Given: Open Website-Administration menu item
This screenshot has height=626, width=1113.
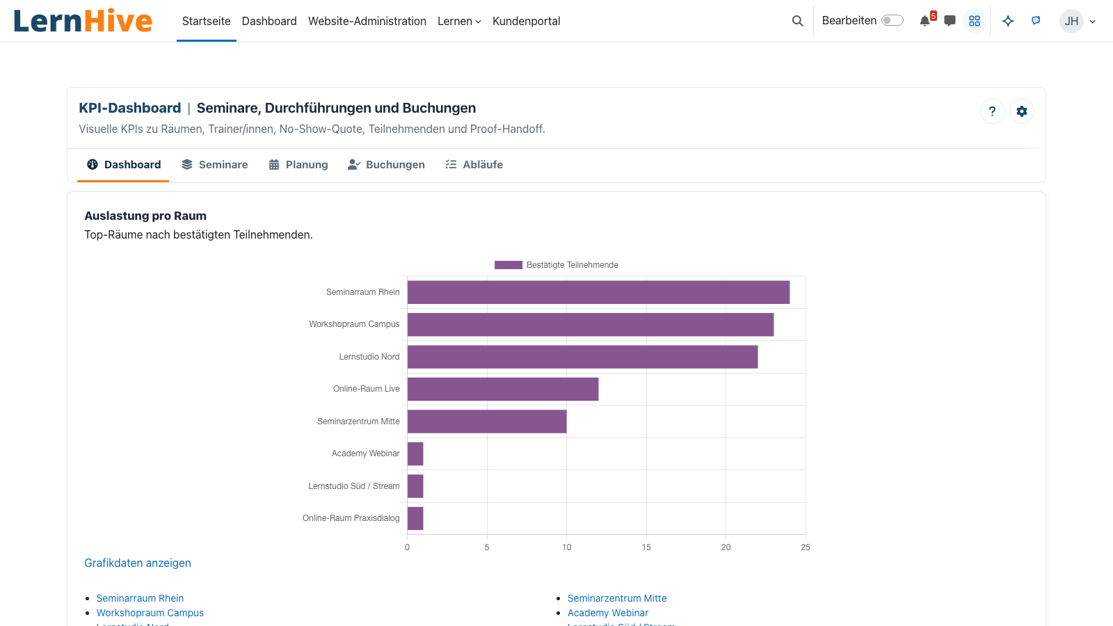Looking at the screenshot, I should click(x=367, y=21).
